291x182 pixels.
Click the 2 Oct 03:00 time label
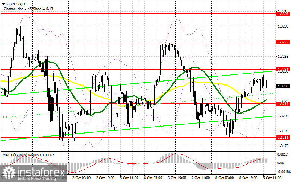point(81,178)
